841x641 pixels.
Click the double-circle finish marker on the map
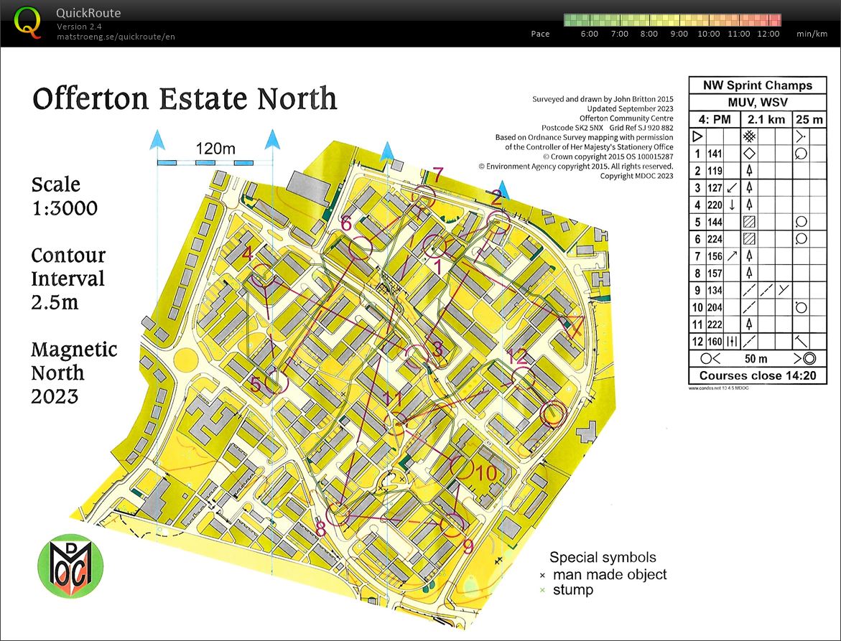click(x=553, y=413)
